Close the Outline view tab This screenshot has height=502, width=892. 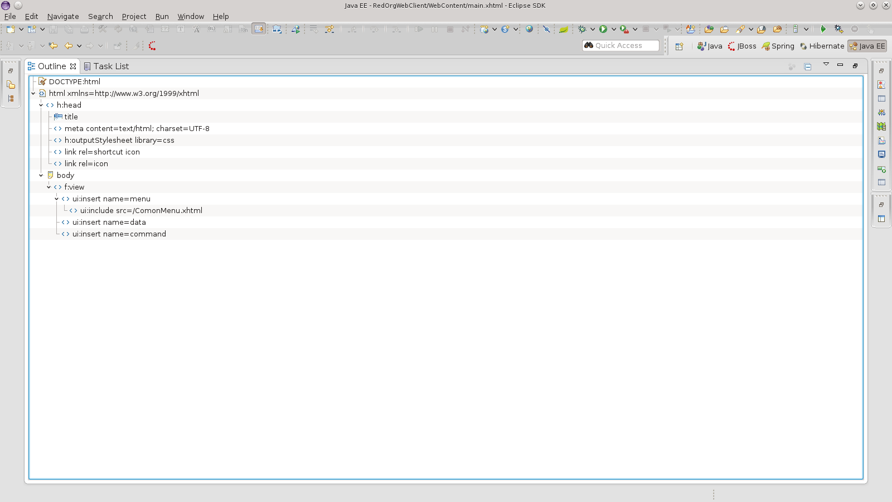click(73, 66)
